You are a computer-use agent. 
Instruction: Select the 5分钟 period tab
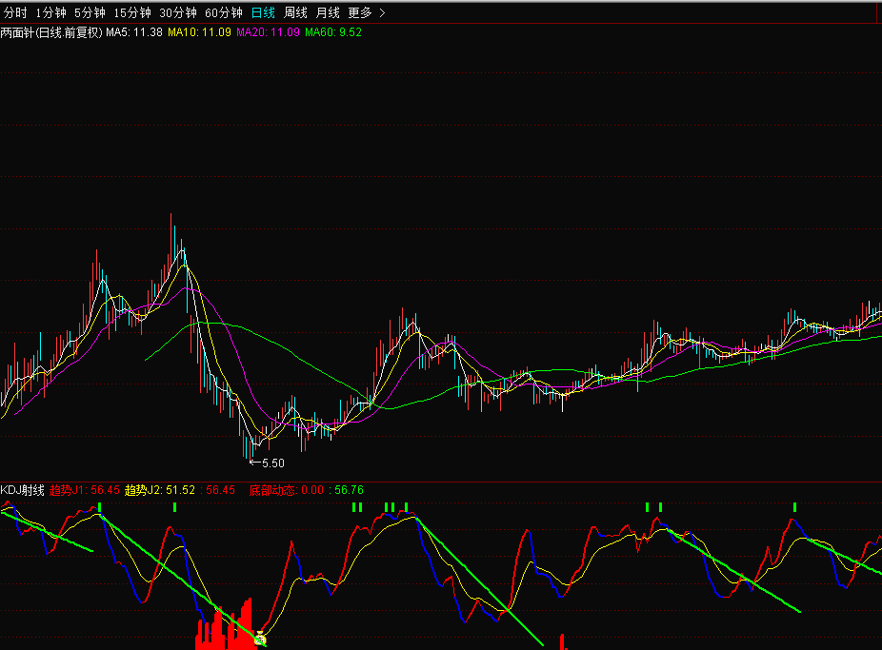point(90,12)
